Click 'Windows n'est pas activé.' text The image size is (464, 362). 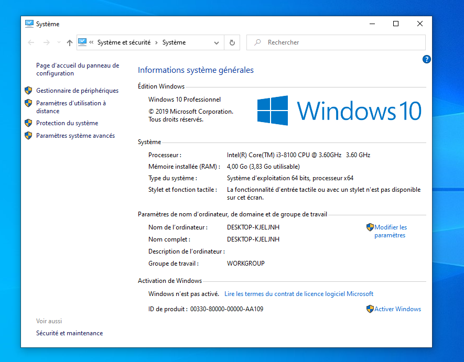(x=184, y=294)
